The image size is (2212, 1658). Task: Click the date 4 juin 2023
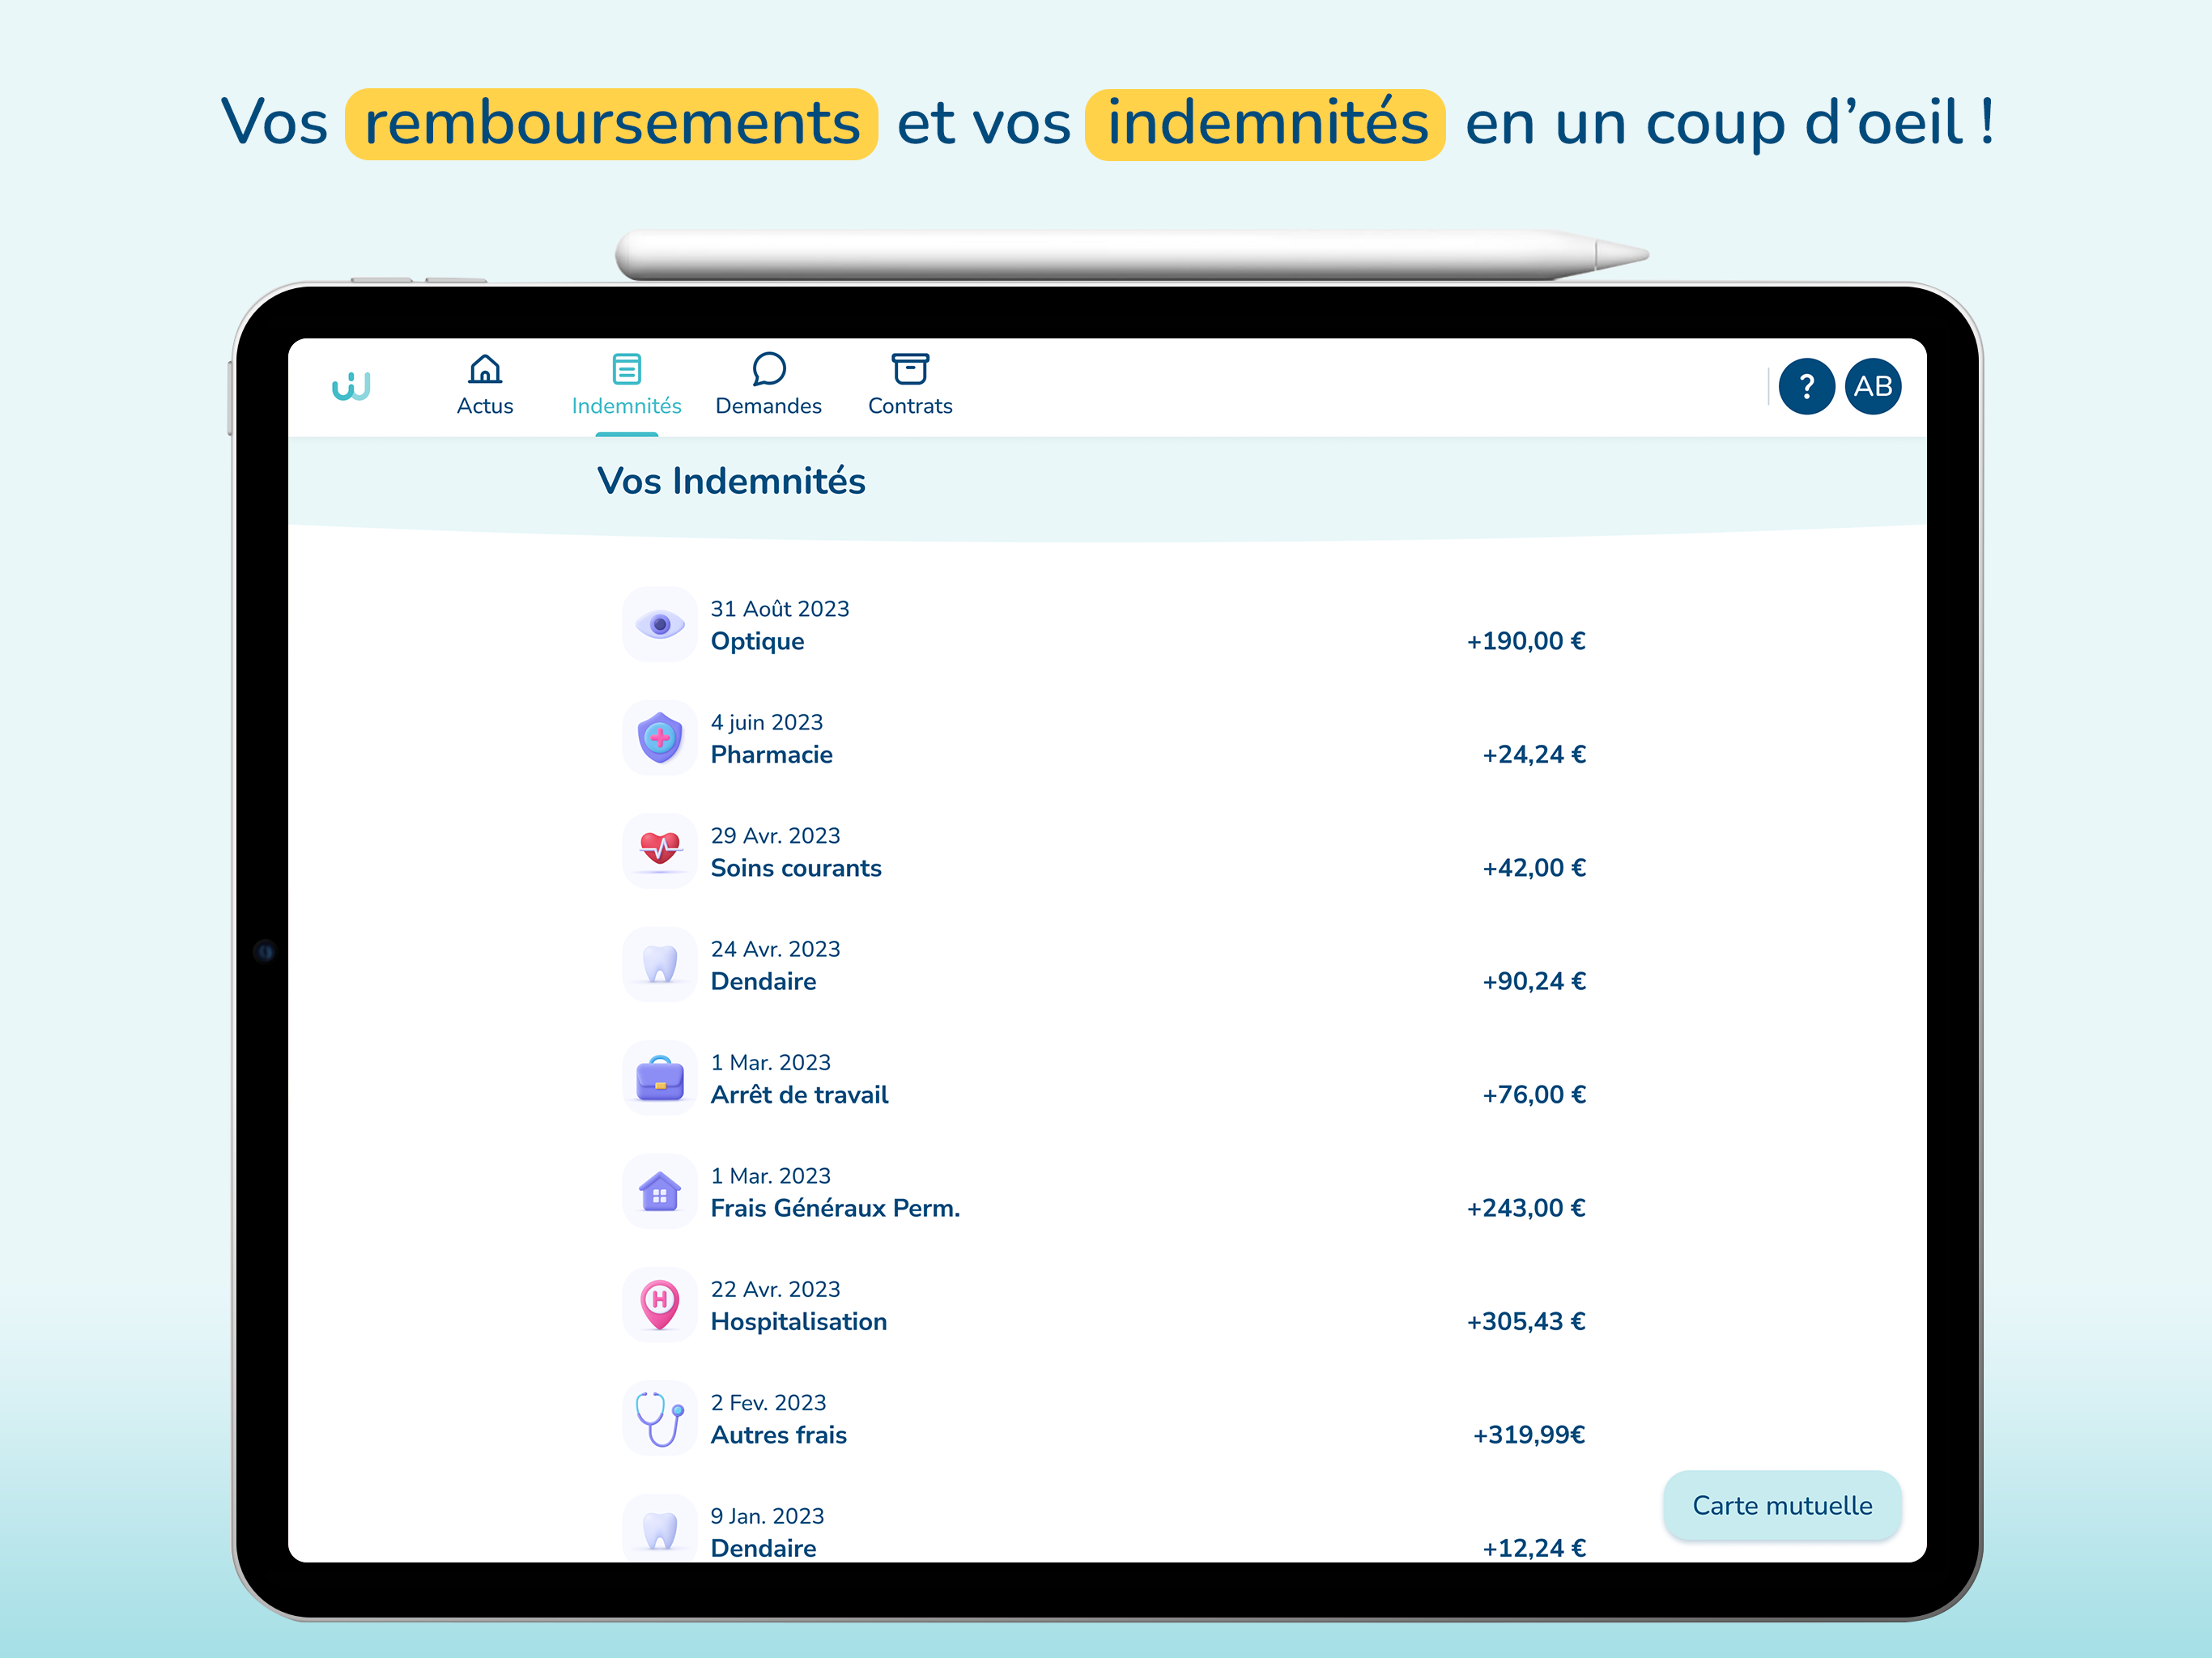767,722
